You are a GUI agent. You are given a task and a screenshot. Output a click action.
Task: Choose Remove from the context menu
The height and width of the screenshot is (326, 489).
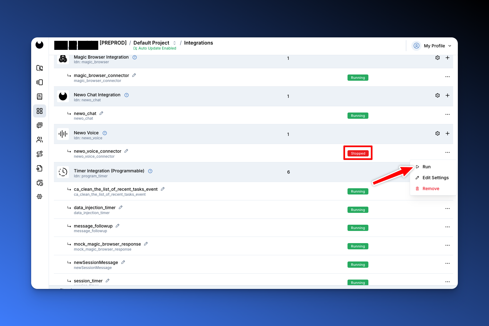(433, 189)
